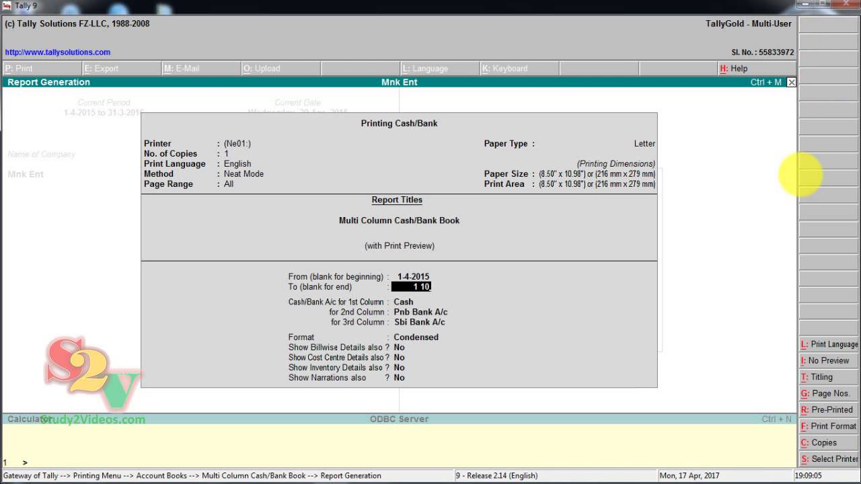Click Printer value (Ne01:)

[237, 144]
